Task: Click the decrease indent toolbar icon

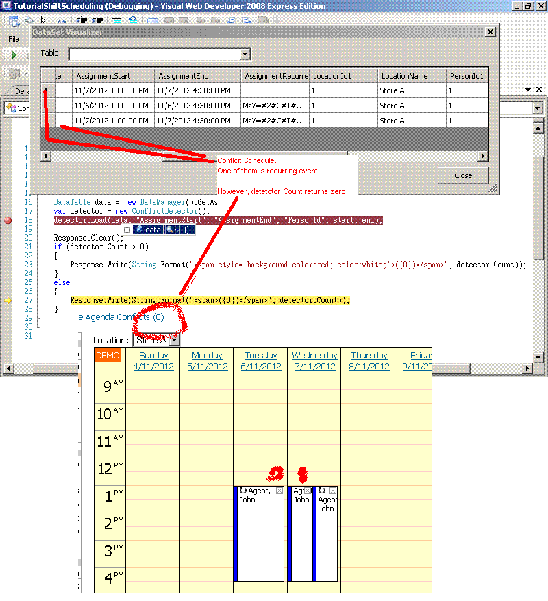Action: (x=82, y=20)
